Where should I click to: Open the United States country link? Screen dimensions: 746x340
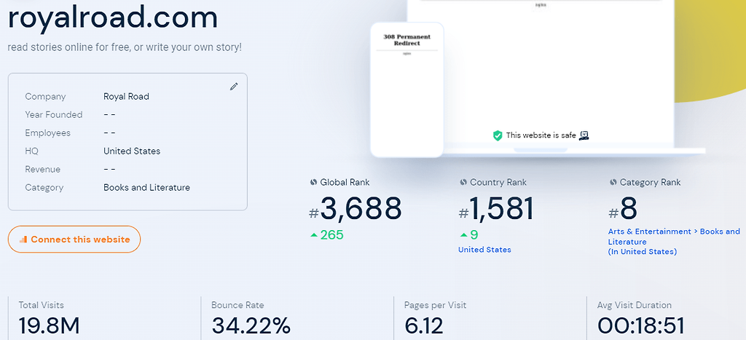484,250
